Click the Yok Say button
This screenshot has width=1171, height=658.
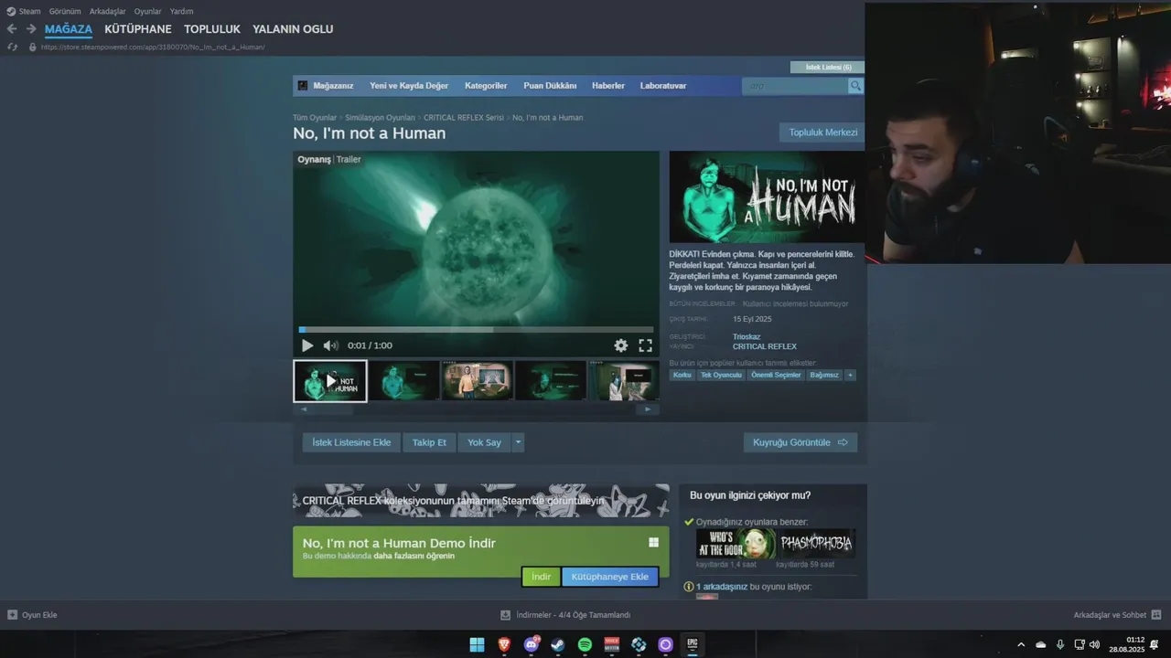[484, 442]
